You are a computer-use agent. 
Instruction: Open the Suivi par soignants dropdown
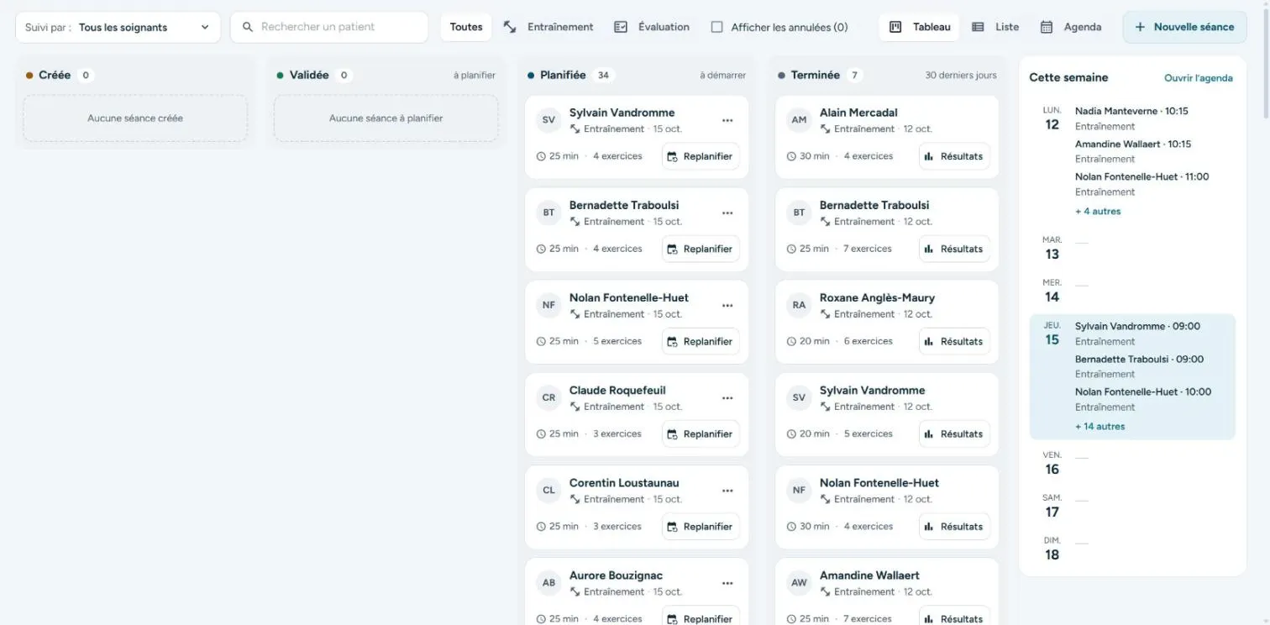pos(118,27)
